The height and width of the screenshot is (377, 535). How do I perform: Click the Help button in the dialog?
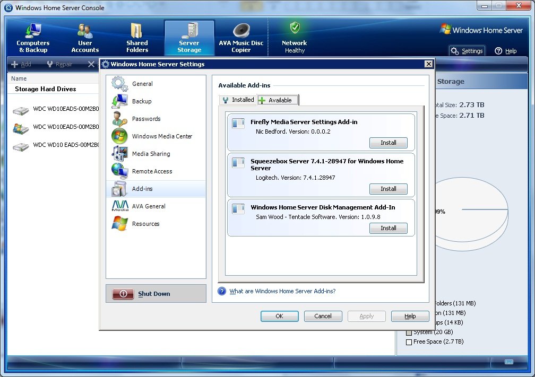tap(410, 316)
